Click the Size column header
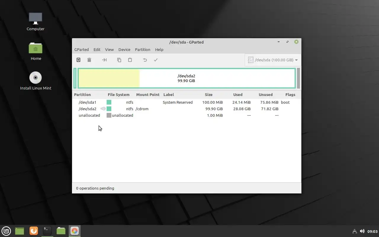 pyautogui.click(x=208, y=95)
